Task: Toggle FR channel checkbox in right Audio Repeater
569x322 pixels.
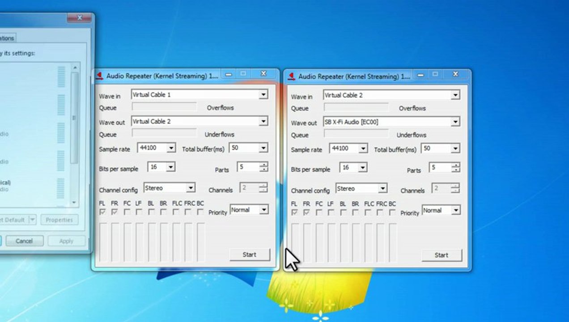Action: pyautogui.click(x=306, y=213)
